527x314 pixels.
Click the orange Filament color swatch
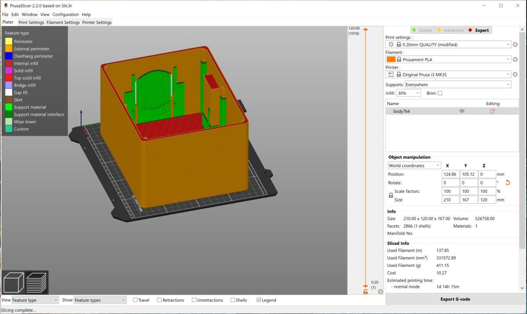point(391,60)
